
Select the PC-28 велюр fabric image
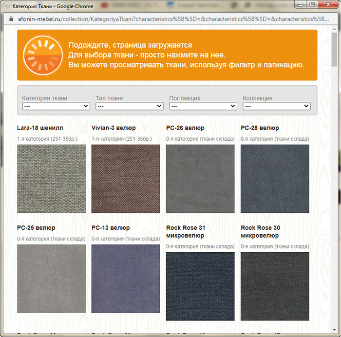pyautogui.click(x=275, y=179)
